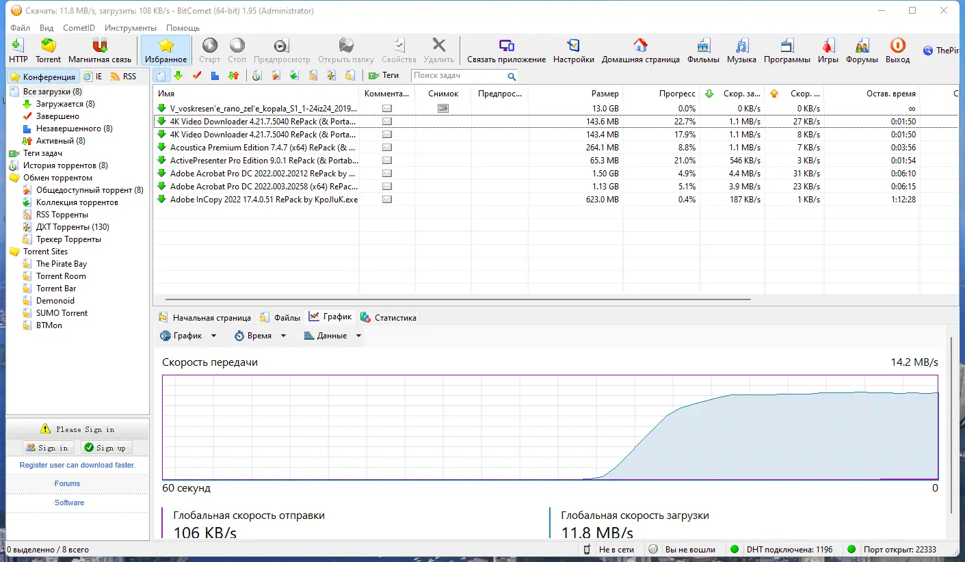Click the Выход exit button
The width and height of the screenshot is (965, 562).
(898, 51)
